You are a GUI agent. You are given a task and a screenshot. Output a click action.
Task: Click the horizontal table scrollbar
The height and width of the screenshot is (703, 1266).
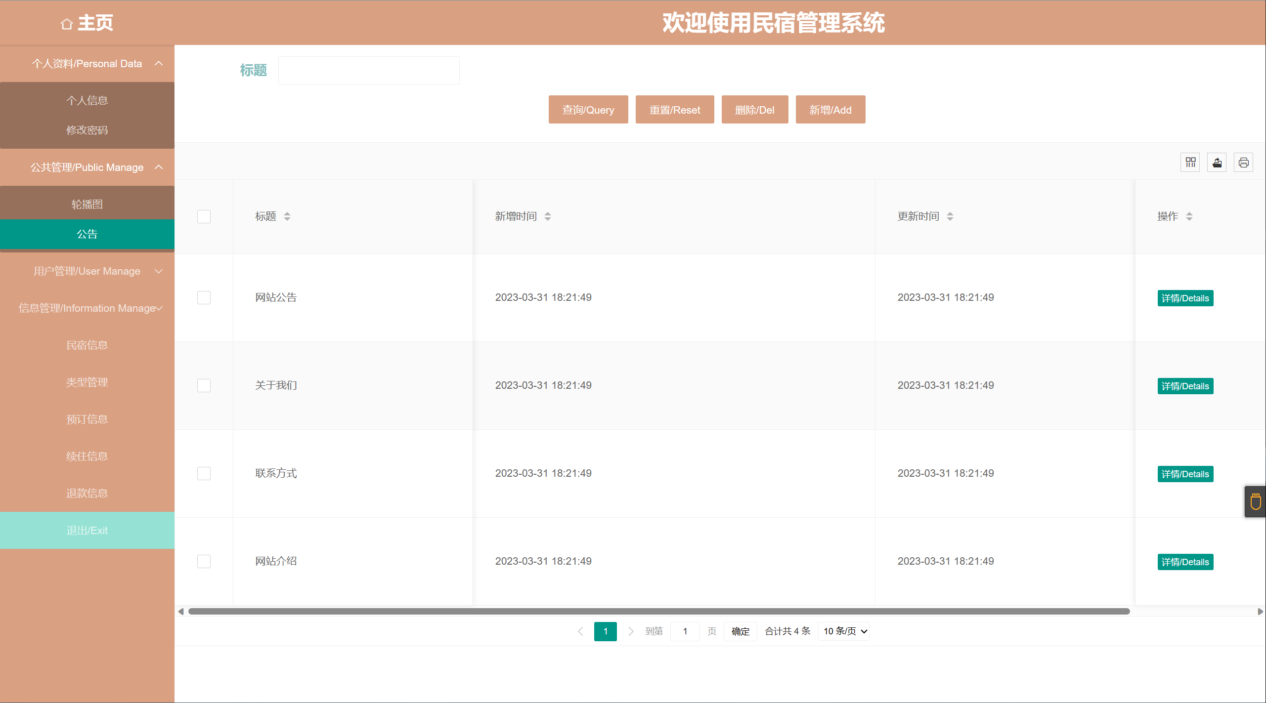tap(659, 612)
